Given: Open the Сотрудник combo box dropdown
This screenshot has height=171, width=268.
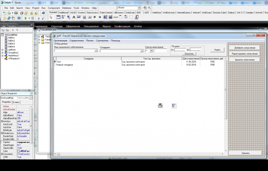Looking at the screenshot, I should pyautogui.click(x=141, y=51).
